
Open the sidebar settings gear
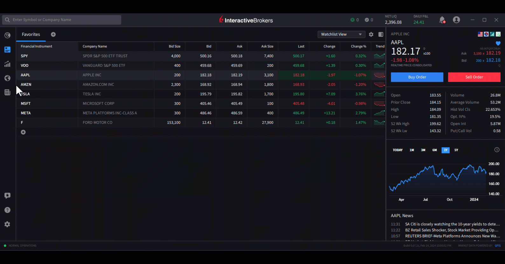coord(7,224)
